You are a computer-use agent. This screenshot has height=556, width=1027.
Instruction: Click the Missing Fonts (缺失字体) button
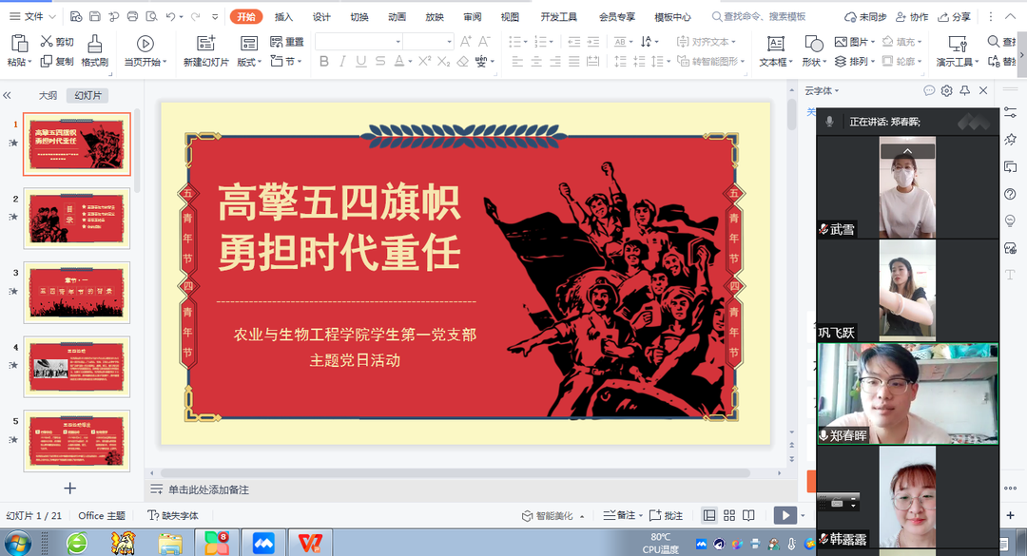(173, 516)
